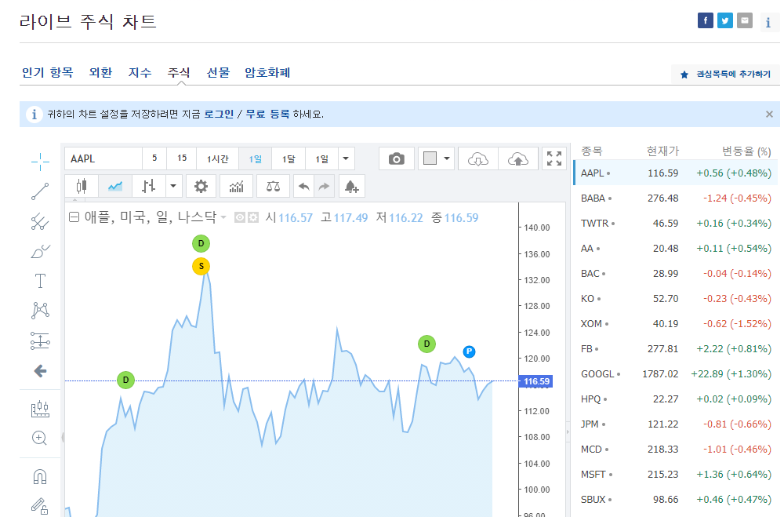Image resolution: width=784 pixels, height=517 pixels.
Task: Expand the layout selector dropdown arrow
Action: pyautogui.click(x=447, y=158)
